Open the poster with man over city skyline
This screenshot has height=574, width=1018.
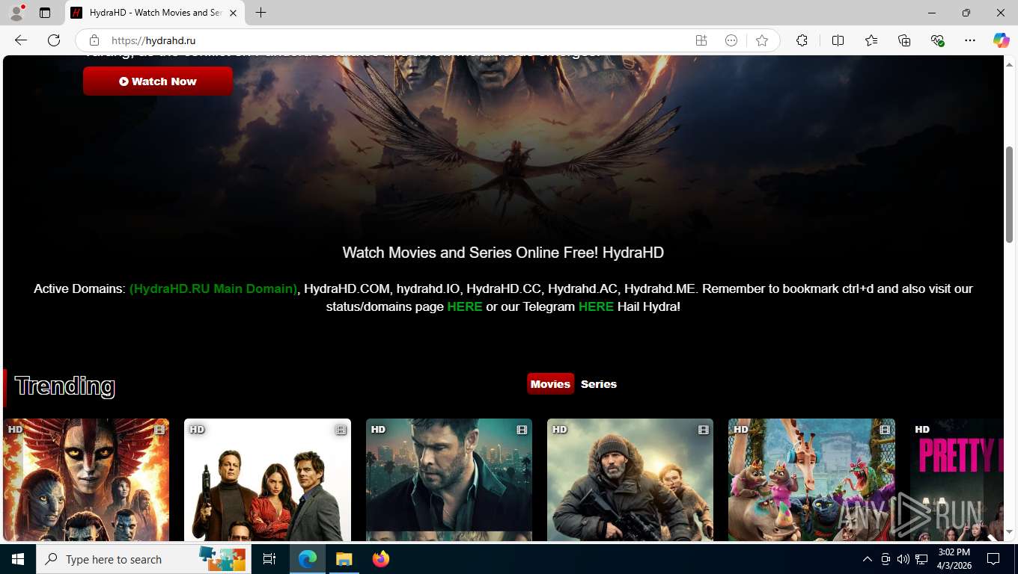coord(449,480)
